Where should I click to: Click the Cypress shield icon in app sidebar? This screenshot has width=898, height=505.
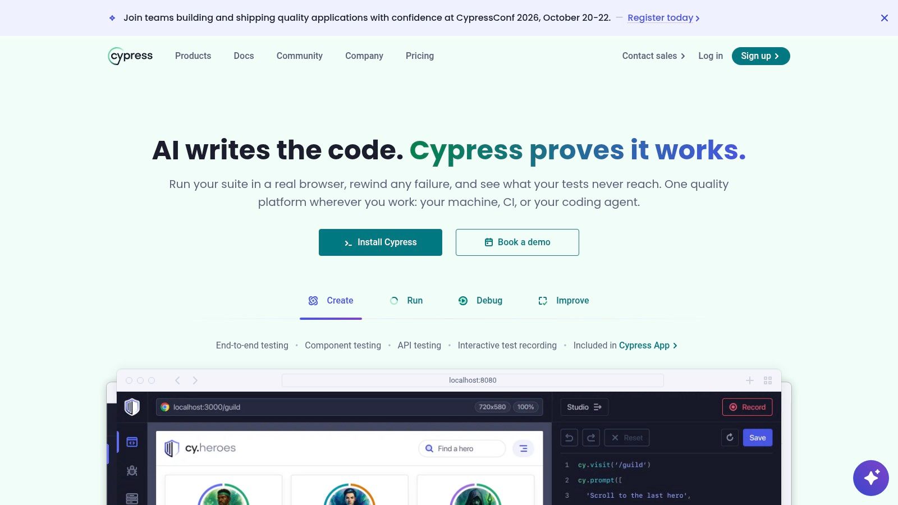[x=132, y=407]
